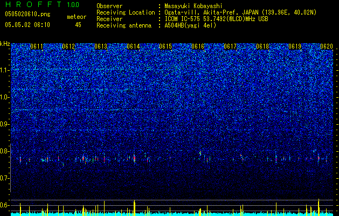Click the 0618 time marker
The height and width of the screenshot is (216, 339).
[x=262, y=46]
